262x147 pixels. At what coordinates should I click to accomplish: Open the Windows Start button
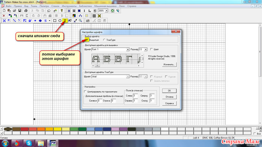click(5, 143)
